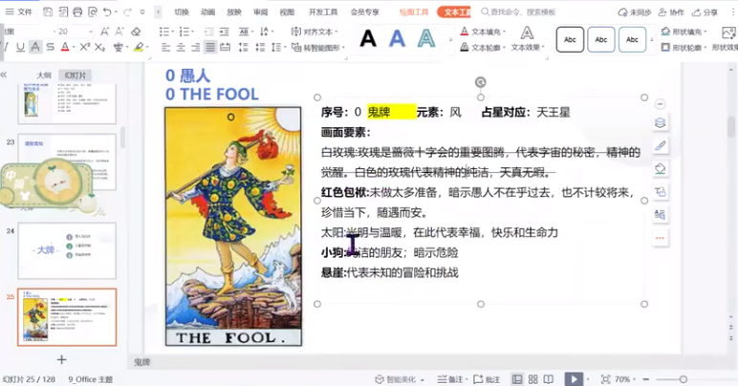Increase paragraph spacing icon
This screenshot has height=386, width=738.
pyautogui.click(x=244, y=47)
